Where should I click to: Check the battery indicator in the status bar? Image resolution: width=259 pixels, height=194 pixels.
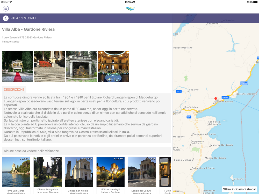coord(255,2)
